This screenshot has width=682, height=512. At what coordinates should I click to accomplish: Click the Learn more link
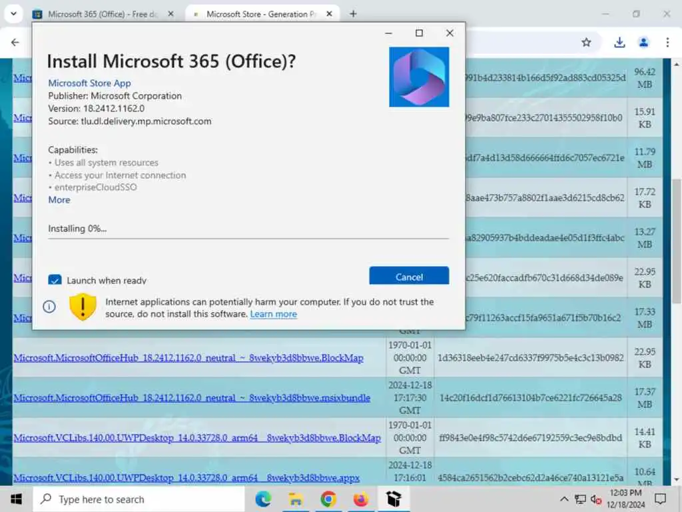274,314
